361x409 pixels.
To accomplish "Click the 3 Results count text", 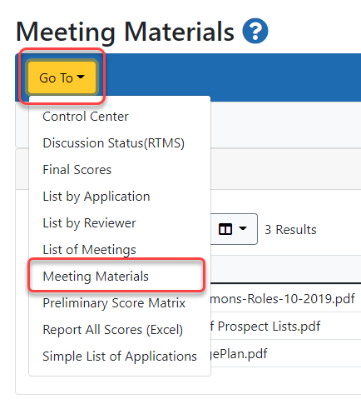I will (290, 230).
